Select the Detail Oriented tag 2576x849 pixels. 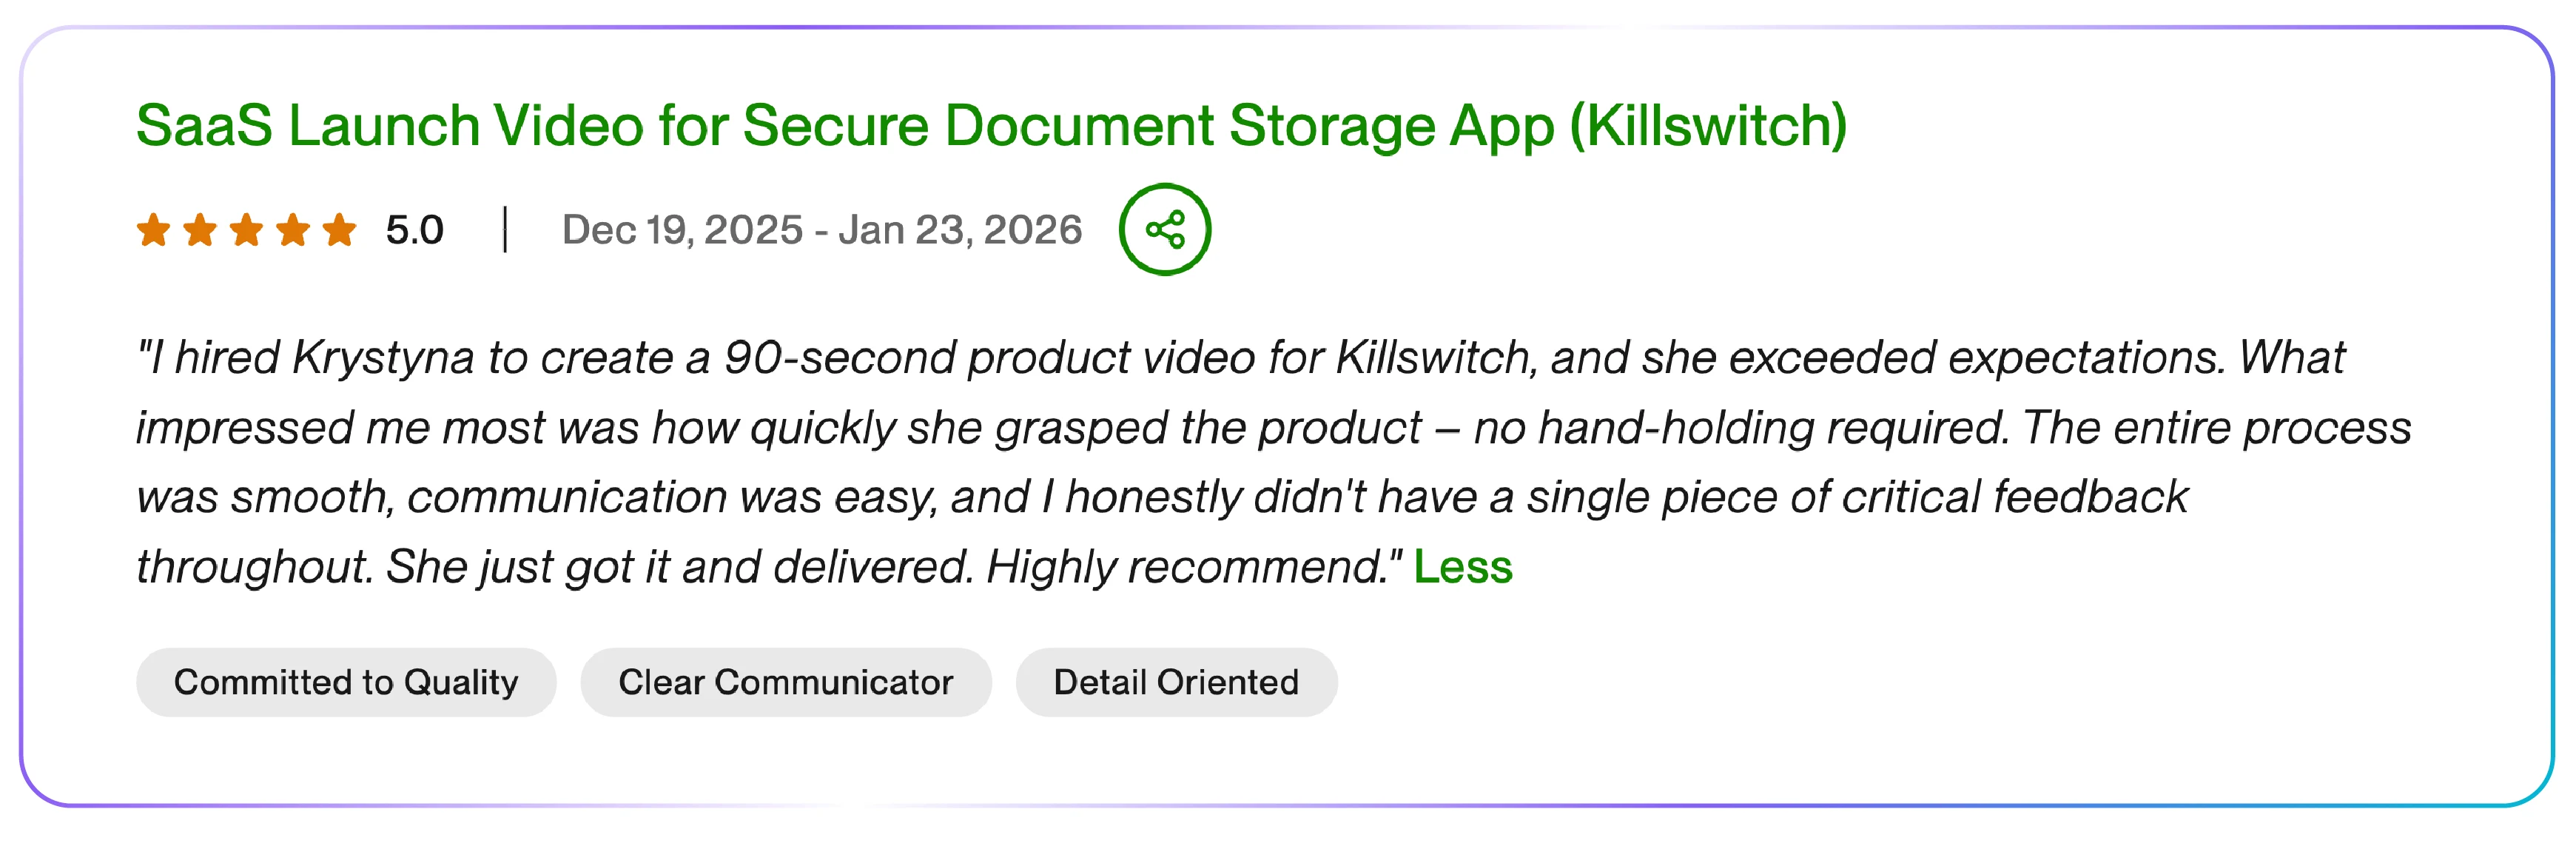(1176, 682)
